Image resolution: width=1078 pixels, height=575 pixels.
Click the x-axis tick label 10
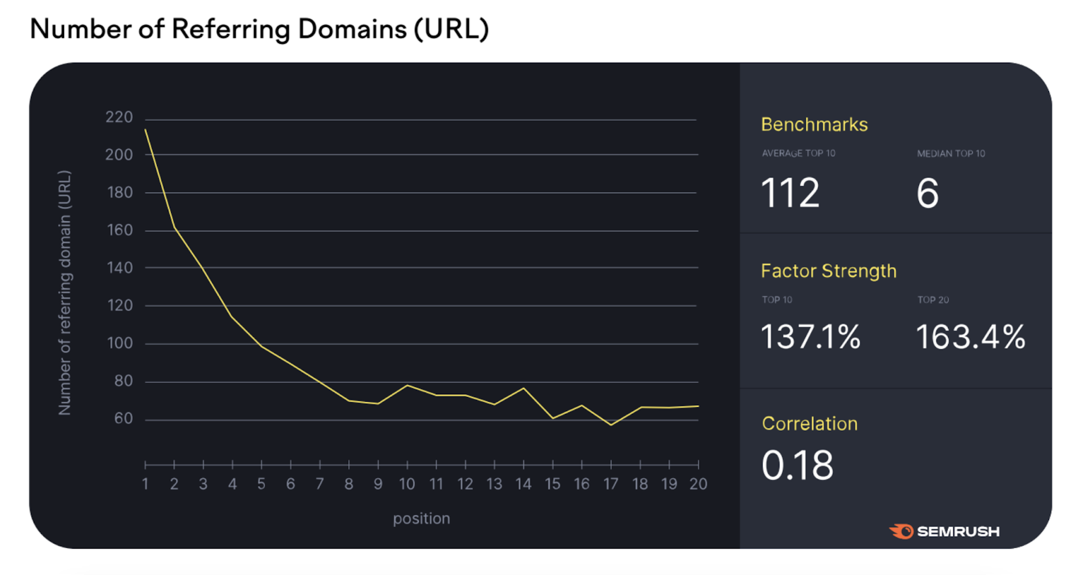pos(407,484)
